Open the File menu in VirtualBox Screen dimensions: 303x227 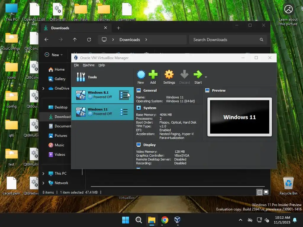coord(76,65)
